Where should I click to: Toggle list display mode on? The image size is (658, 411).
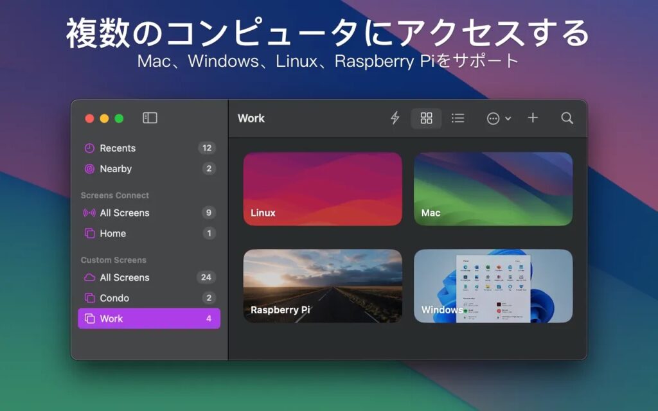458,118
